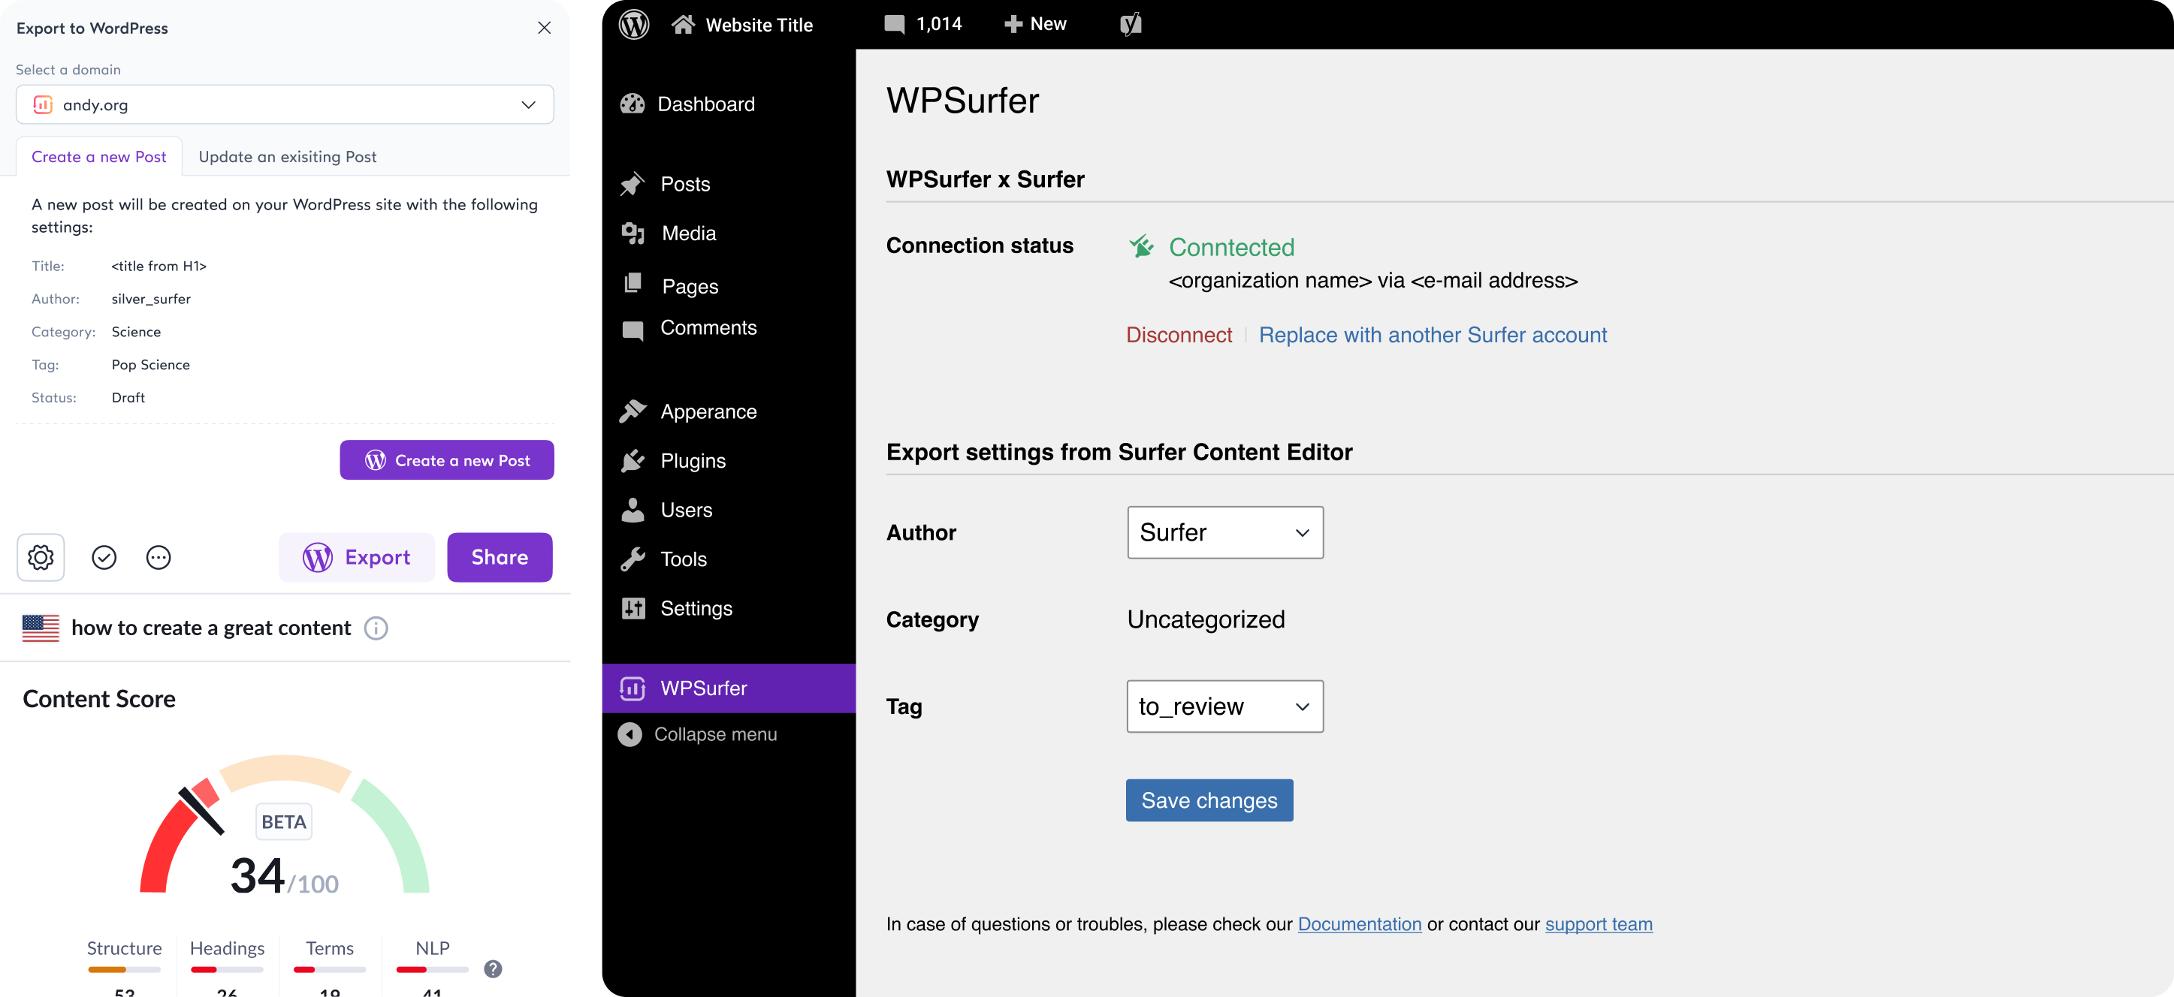Click Website Title in admin bar
The width and height of the screenshot is (2174, 997).
pyautogui.click(x=759, y=26)
